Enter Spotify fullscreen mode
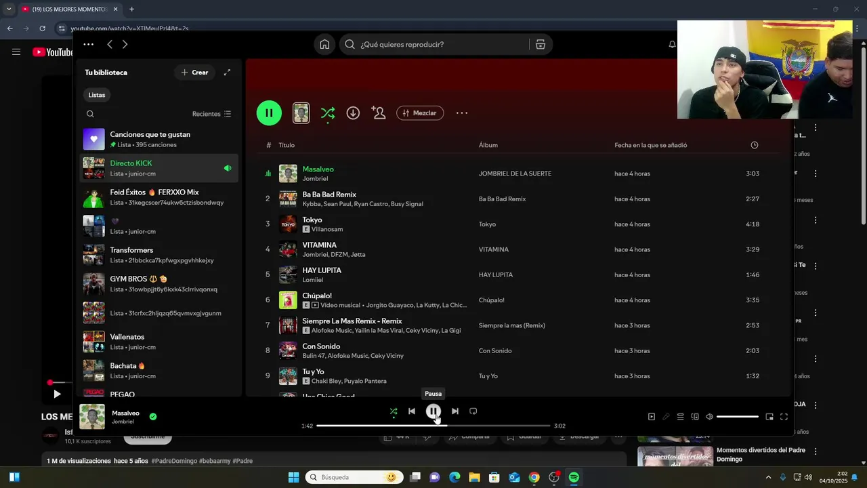This screenshot has width=867, height=488. click(784, 417)
